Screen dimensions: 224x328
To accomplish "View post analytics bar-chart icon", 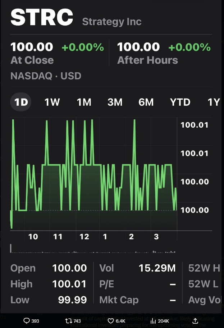I will [153, 321].
